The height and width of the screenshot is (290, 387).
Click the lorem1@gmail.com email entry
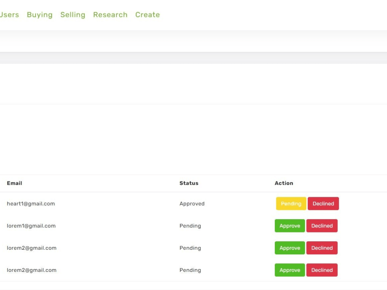click(x=31, y=226)
